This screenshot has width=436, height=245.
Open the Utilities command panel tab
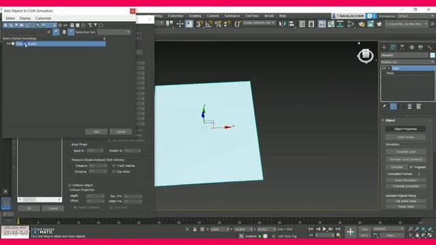[x=430, y=47]
